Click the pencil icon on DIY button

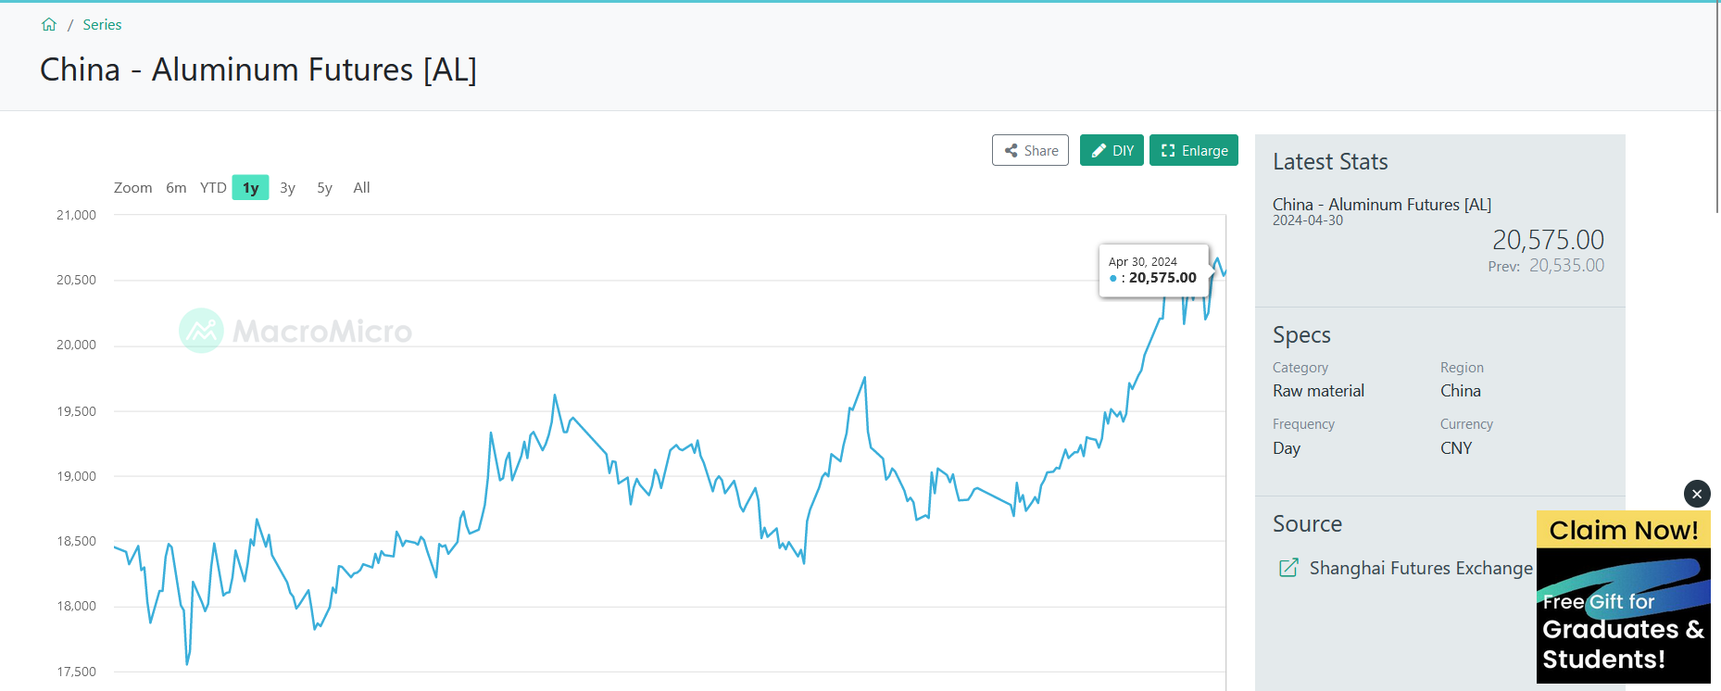pos(1099,150)
